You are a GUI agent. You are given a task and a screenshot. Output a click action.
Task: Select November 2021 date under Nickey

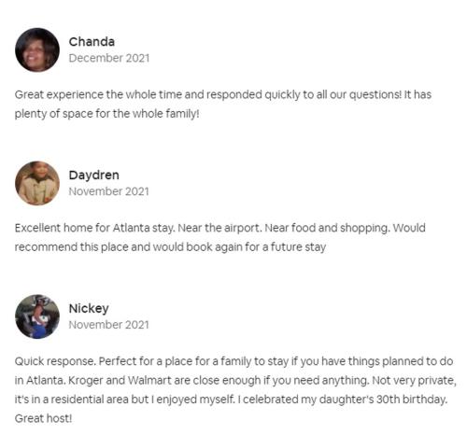click(108, 325)
